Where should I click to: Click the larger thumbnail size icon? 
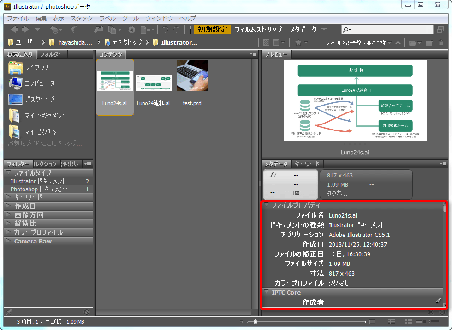tap(373, 322)
